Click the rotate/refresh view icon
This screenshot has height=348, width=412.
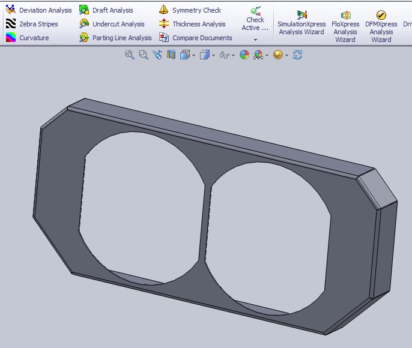click(297, 55)
